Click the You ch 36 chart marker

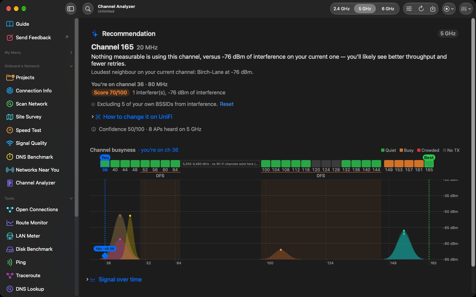tap(105, 255)
